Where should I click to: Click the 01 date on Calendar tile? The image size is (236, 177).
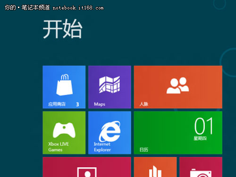[x=203, y=126]
